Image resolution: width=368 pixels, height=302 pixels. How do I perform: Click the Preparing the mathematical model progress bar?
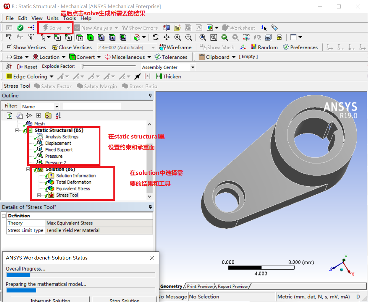80,290
